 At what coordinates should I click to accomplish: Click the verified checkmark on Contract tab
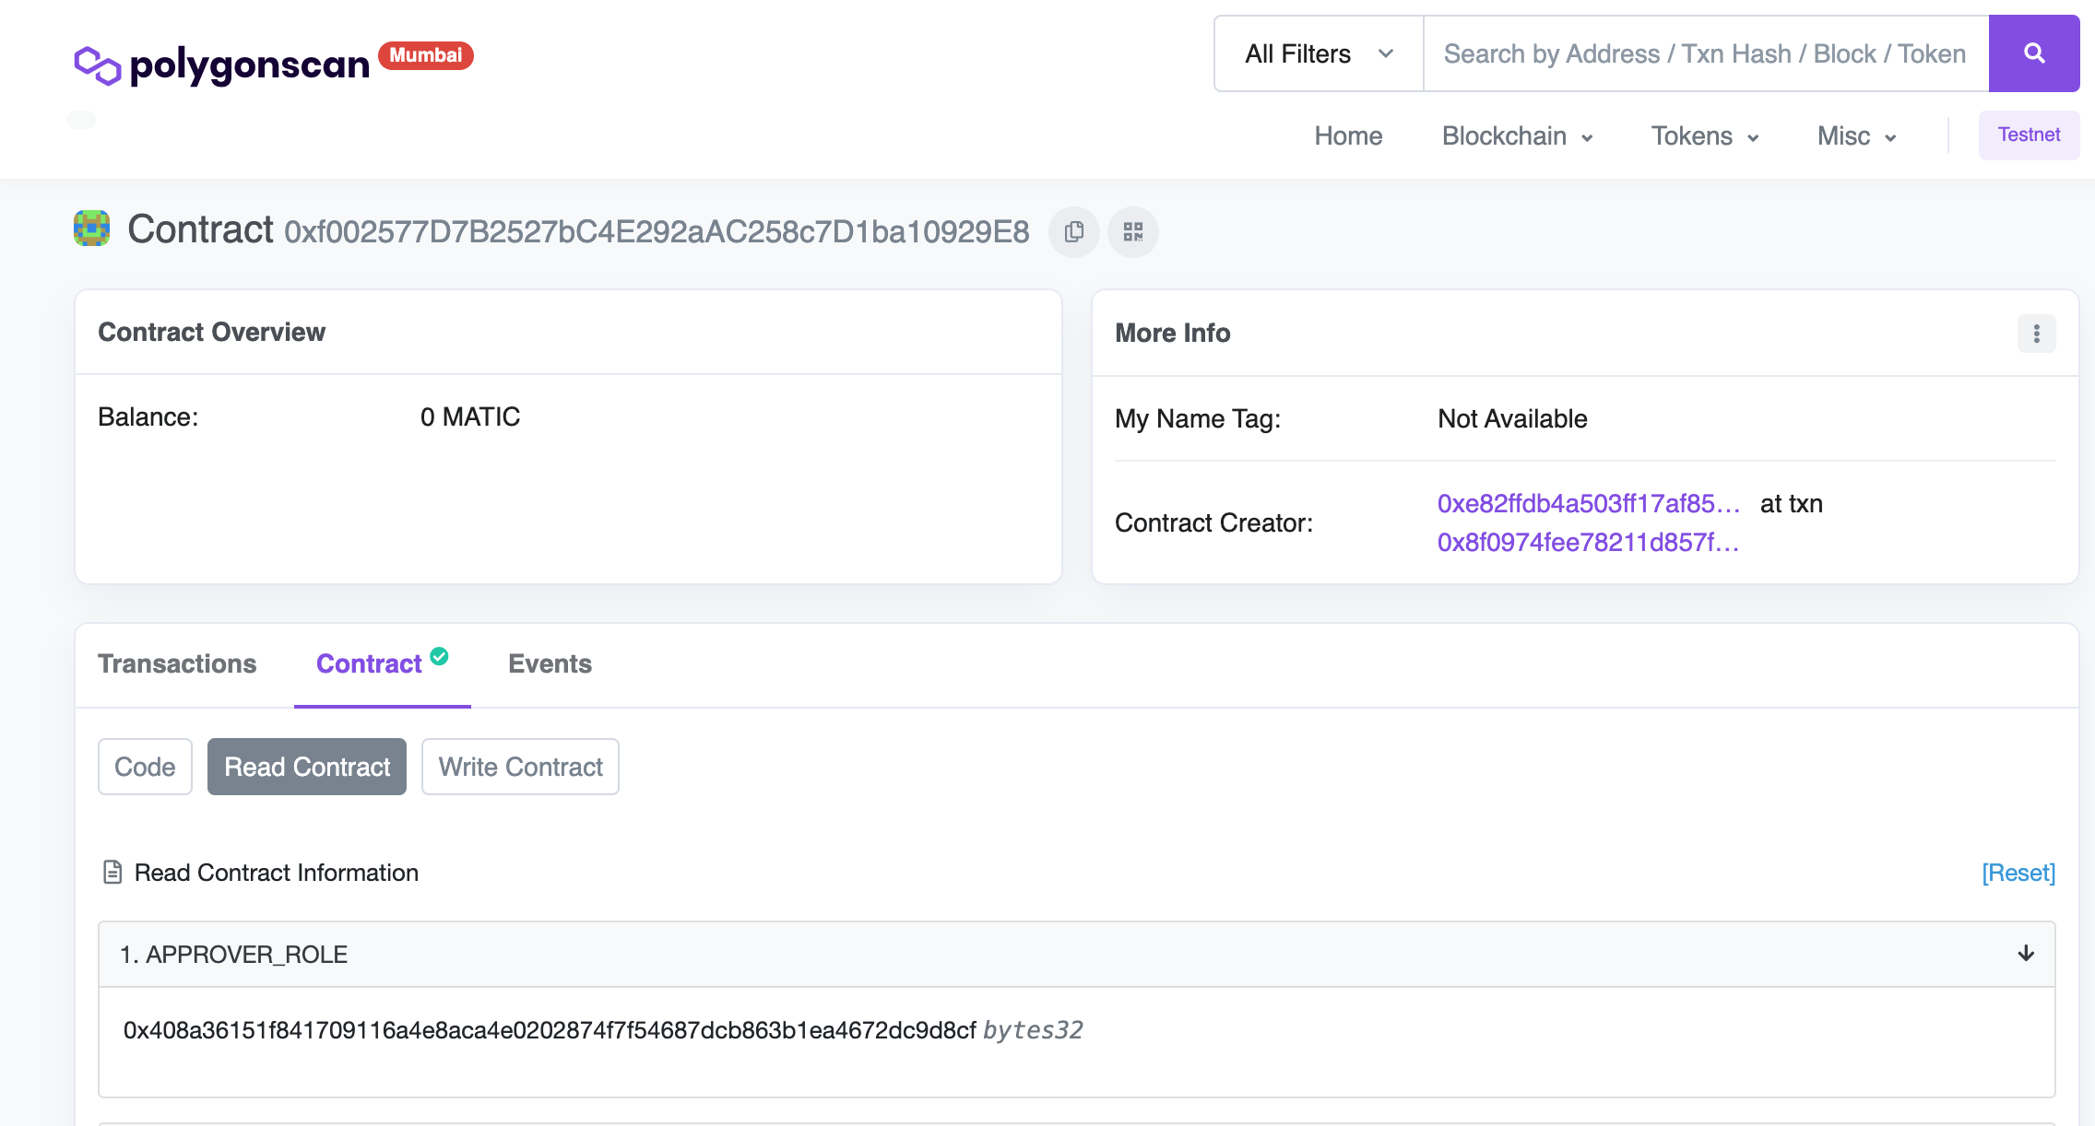pos(440,656)
